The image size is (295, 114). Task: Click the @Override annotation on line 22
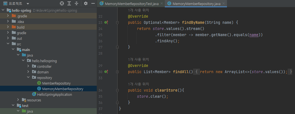click(x=138, y=17)
